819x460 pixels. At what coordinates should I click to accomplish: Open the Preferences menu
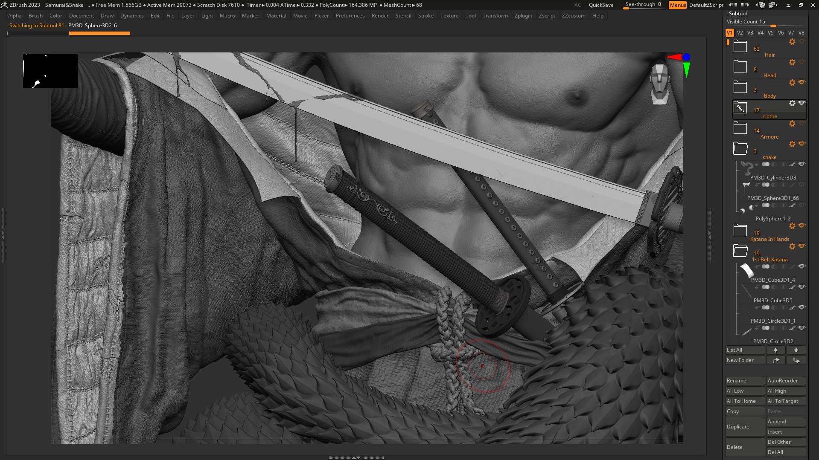click(x=350, y=15)
